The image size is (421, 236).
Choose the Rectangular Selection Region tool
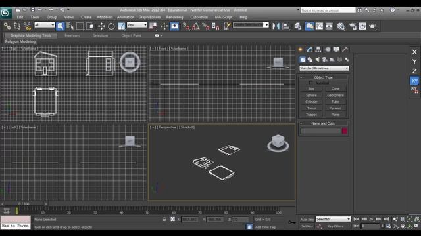pyautogui.click(x=80, y=26)
